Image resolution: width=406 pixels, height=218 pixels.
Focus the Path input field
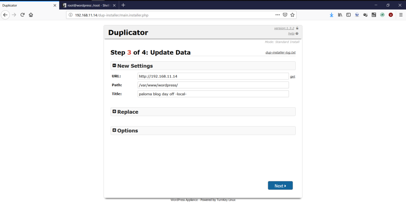[213, 85]
